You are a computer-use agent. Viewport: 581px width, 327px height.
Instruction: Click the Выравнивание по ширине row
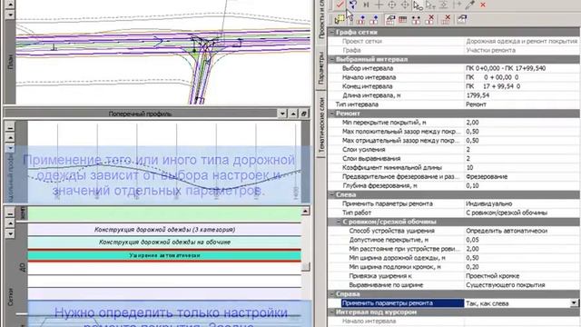(x=454, y=285)
